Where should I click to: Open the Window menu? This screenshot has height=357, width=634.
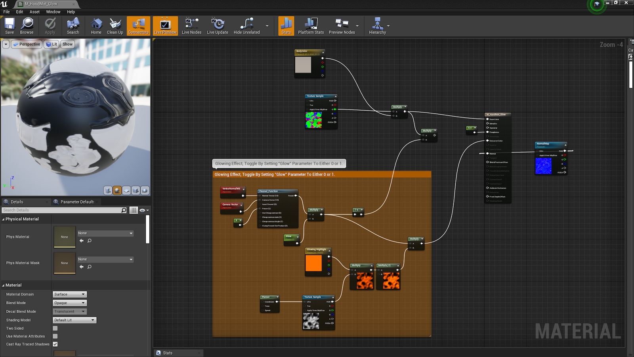(x=53, y=12)
